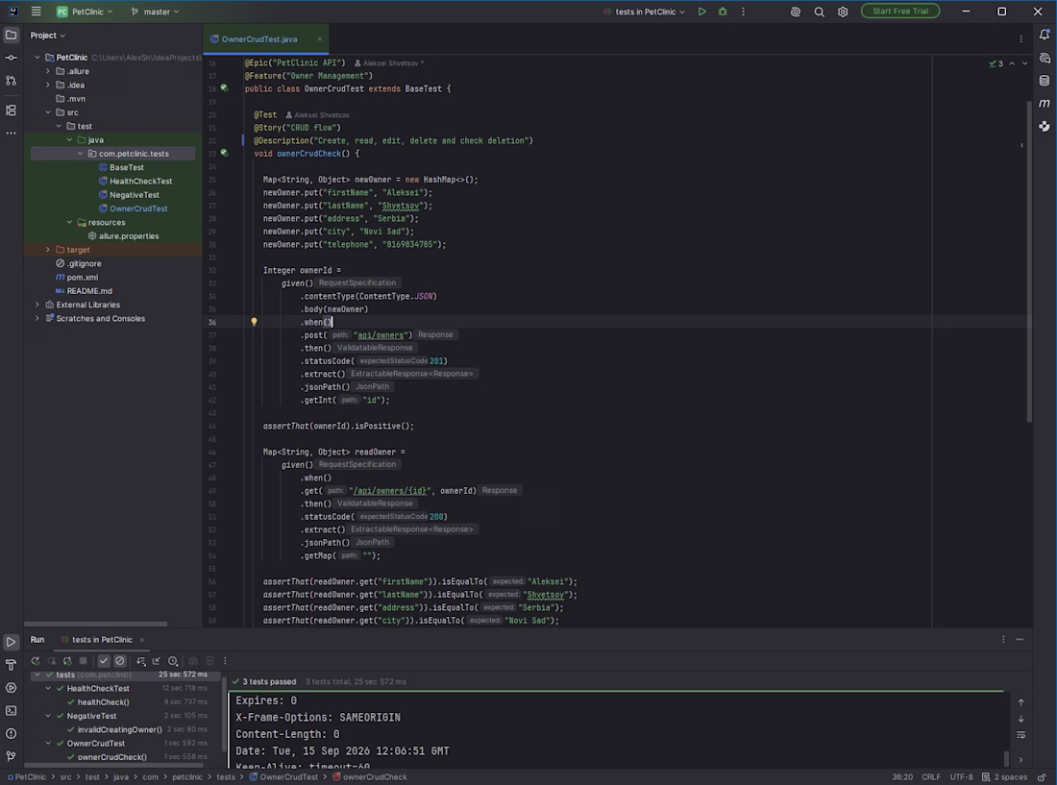Collapse the HealthCheckTest results node
1057x785 pixels.
[x=48, y=689]
